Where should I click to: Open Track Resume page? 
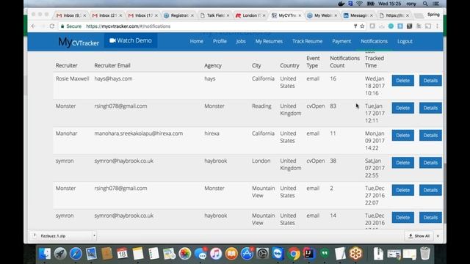(307, 41)
